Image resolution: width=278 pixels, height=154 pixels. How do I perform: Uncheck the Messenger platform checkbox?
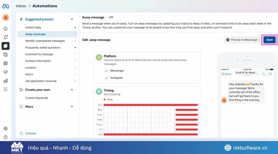pyautogui.click(x=106, y=71)
